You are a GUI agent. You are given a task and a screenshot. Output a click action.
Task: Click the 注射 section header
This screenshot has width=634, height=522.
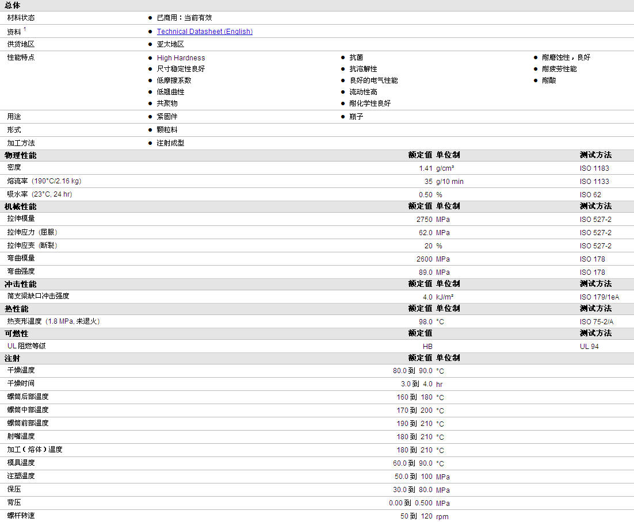tap(12, 358)
